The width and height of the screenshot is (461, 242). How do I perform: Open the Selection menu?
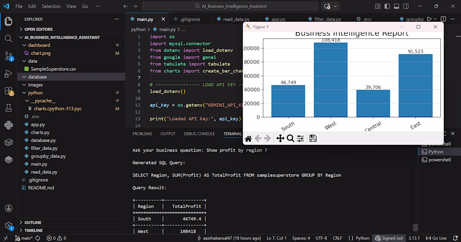coord(51,6)
